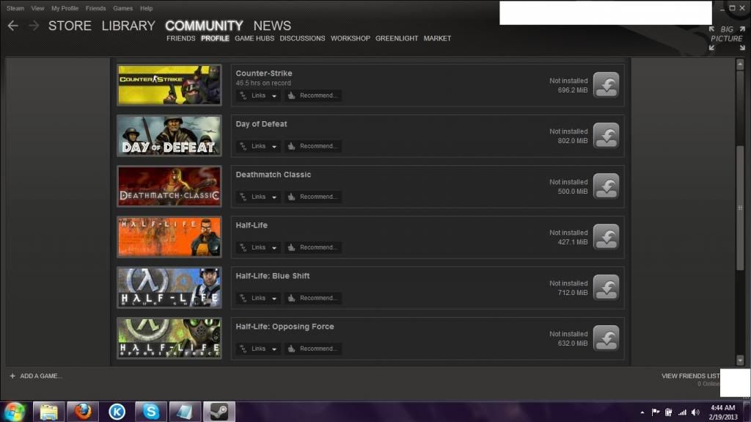Viewport: 751px width, 422px height.
Task: Click the volume speaker tray icon
Action: pos(695,412)
